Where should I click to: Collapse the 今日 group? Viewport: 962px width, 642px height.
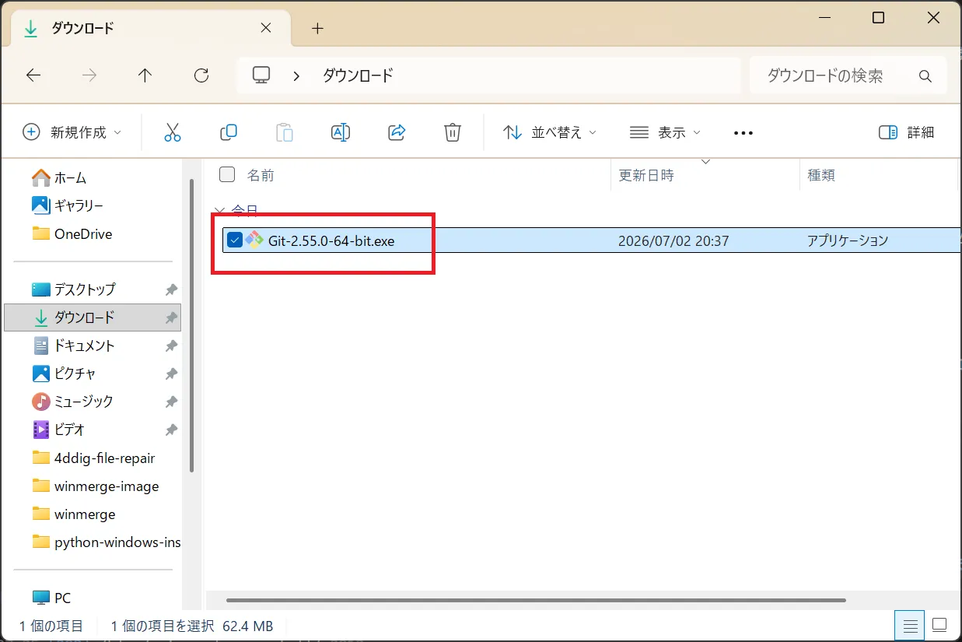[220, 211]
